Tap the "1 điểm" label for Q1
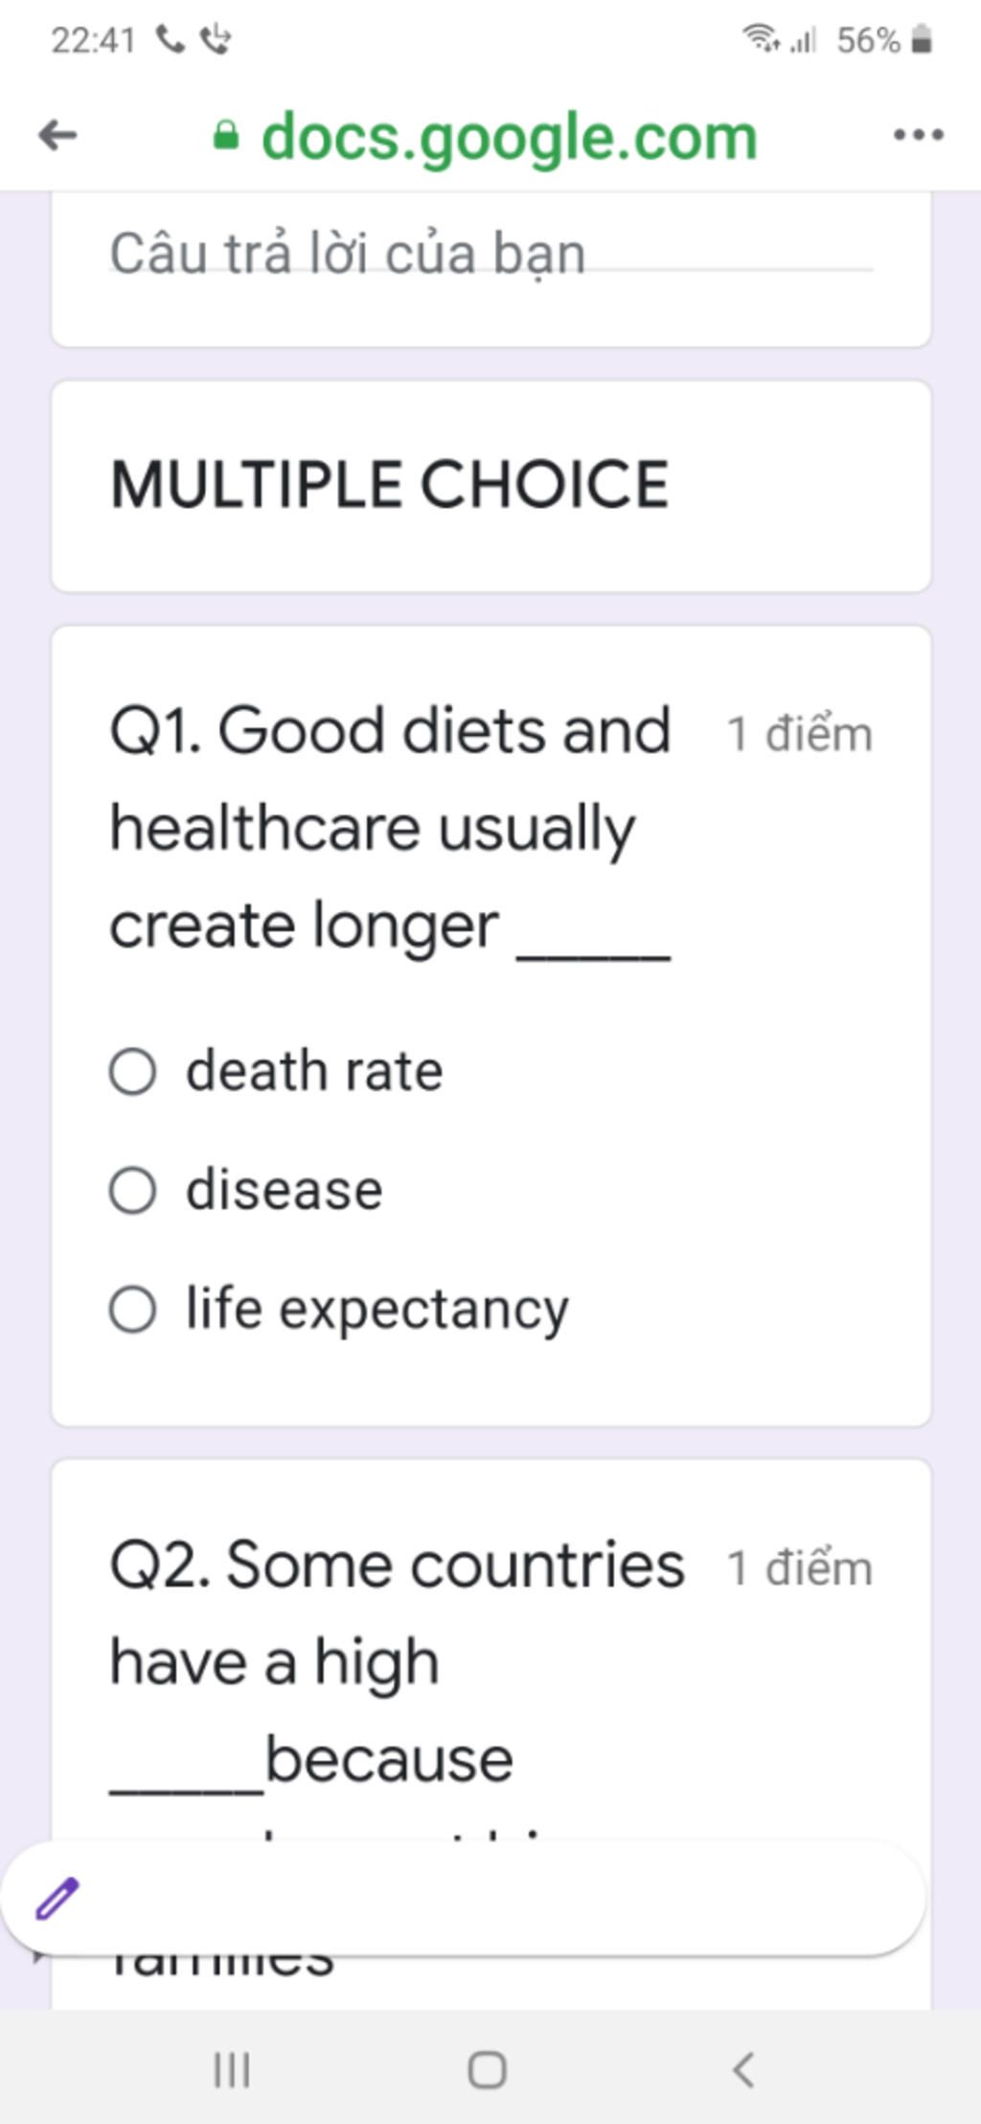Viewport: 981px width, 2124px height. 799,735
